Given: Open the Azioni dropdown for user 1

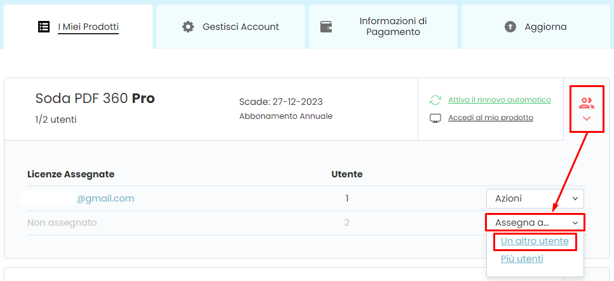Looking at the screenshot, I should click(535, 199).
